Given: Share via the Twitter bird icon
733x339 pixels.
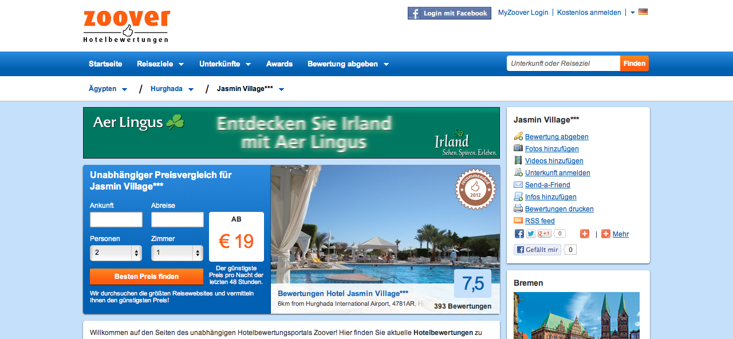Looking at the screenshot, I should (x=531, y=234).
